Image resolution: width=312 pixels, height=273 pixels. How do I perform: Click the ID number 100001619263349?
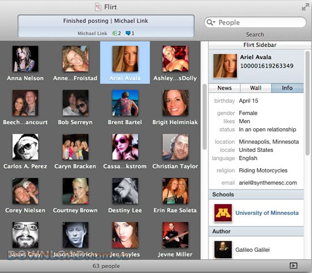click(267, 66)
